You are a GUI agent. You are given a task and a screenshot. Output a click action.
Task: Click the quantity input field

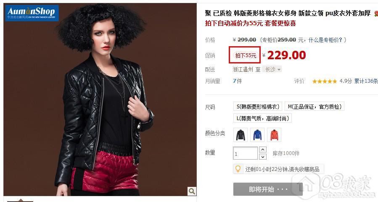point(245,153)
